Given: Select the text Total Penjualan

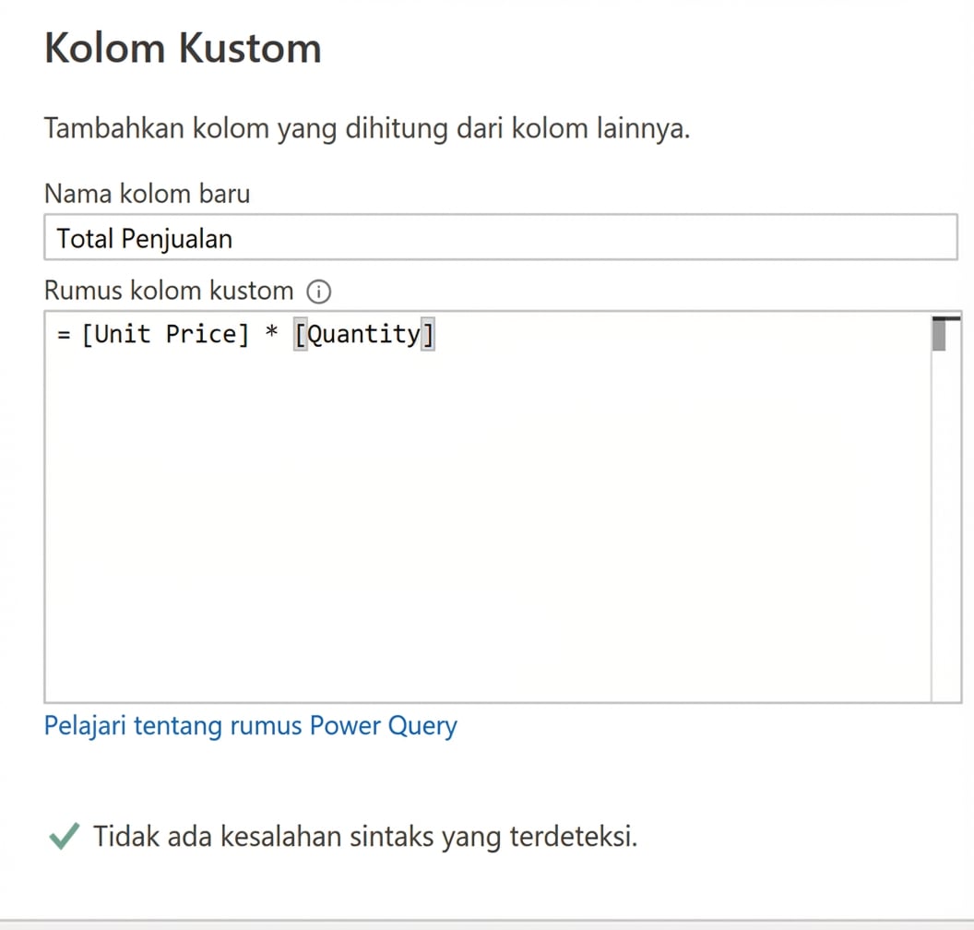Looking at the screenshot, I should 144,238.
